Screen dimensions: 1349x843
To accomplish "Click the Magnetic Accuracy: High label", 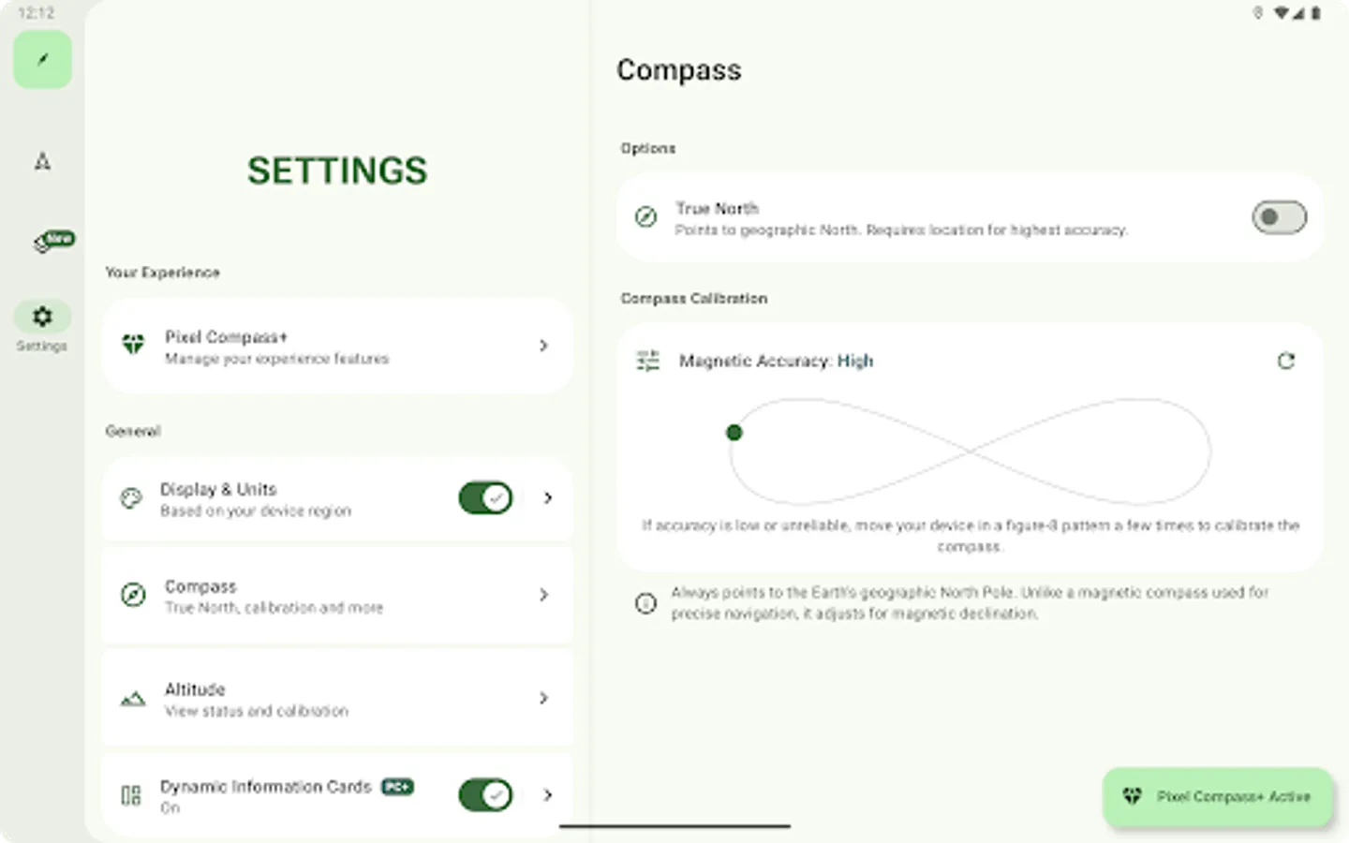I will [x=776, y=361].
